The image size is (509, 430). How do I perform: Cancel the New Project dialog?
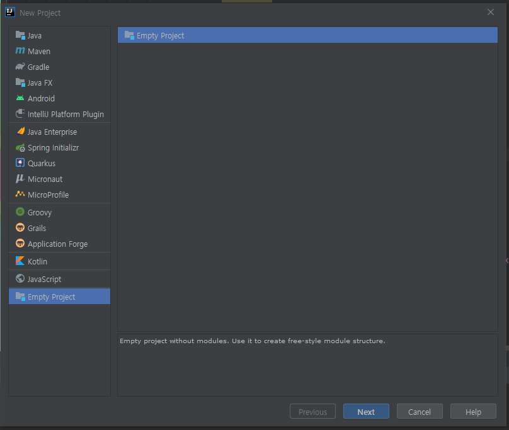[x=420, y=411]
